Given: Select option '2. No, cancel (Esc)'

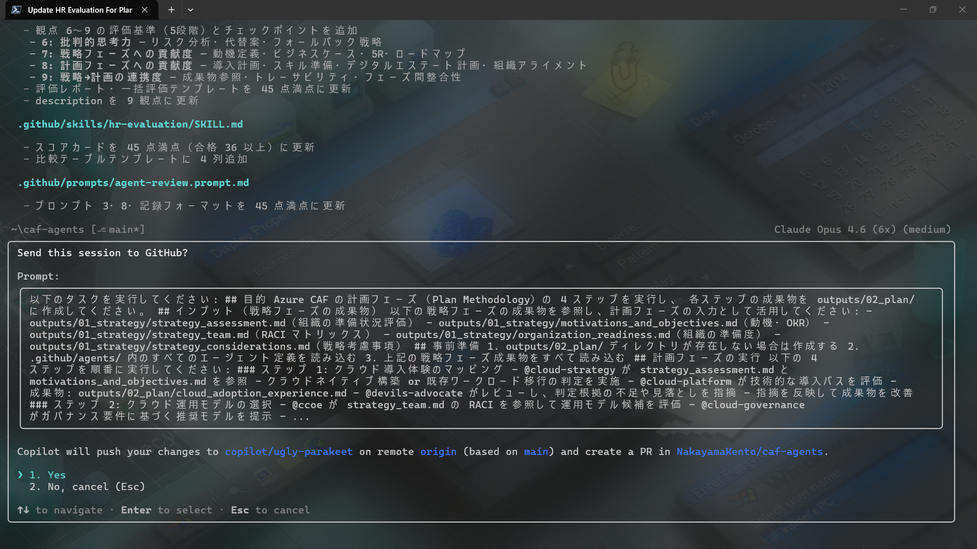Looking at the screenshot, I should [87, 486].
